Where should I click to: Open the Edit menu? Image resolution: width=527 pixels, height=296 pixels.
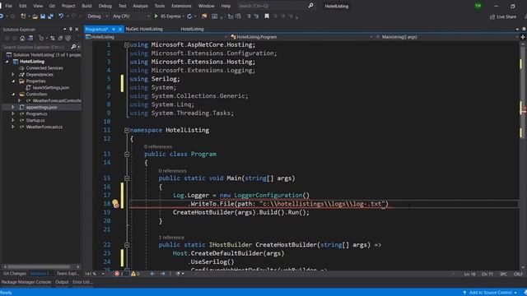22,6
